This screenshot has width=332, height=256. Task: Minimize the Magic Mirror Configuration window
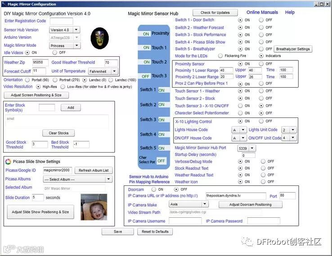[x=316, y=4]
